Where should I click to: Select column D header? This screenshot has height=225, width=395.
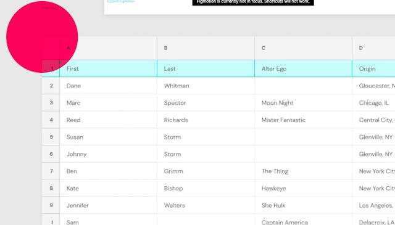[373, 48]
